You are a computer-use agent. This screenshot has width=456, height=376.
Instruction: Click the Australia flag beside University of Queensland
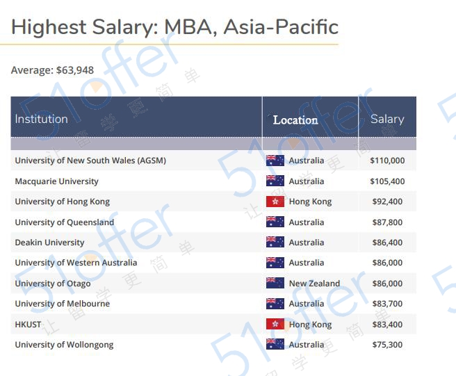click(x=275, y=222)
